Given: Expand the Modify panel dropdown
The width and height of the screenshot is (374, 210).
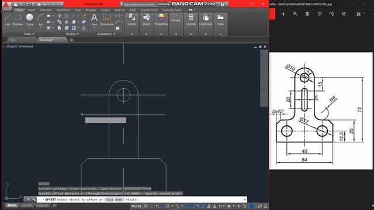Looking at the screenshot, I should click(72, 34).
